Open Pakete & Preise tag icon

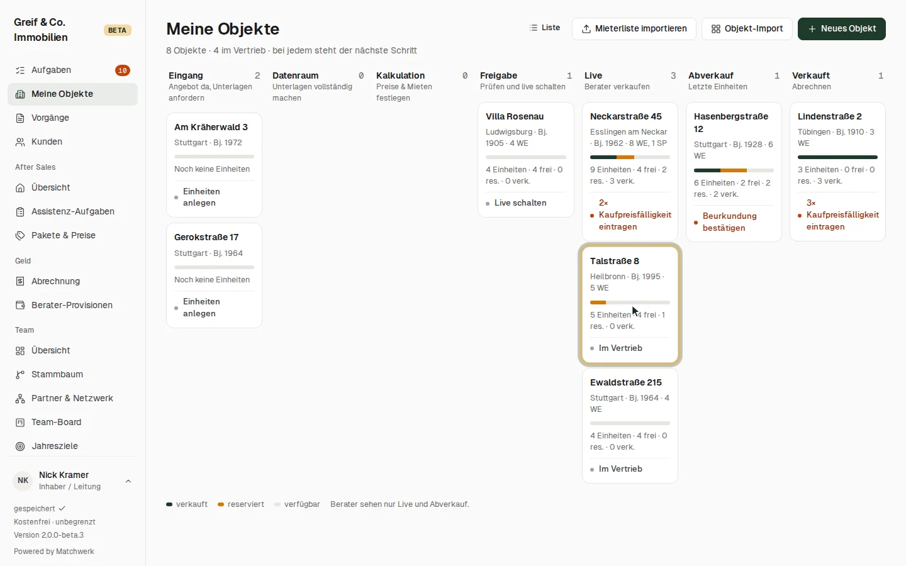20,236
